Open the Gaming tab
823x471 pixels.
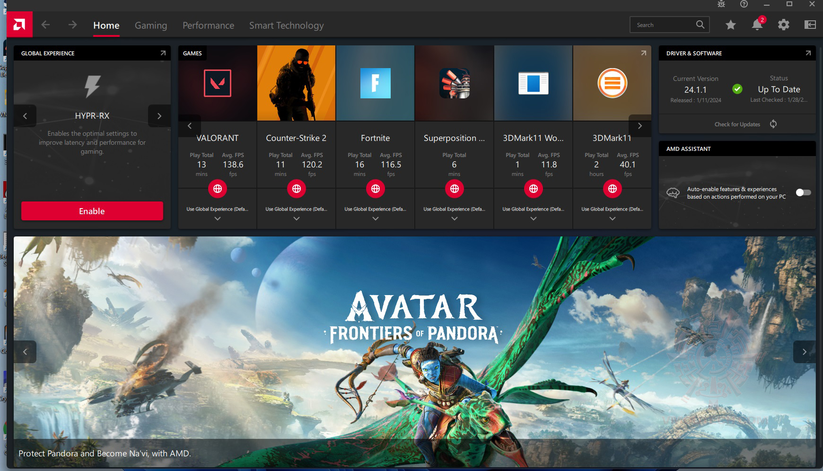(151, 26)
